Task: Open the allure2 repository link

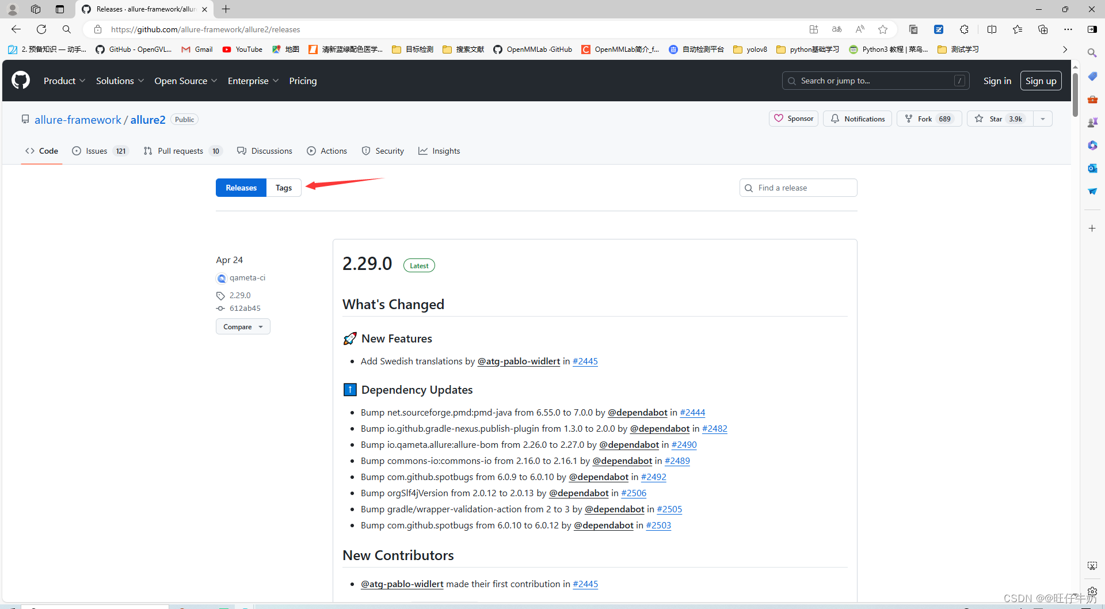Action: (x=148, y=120)
